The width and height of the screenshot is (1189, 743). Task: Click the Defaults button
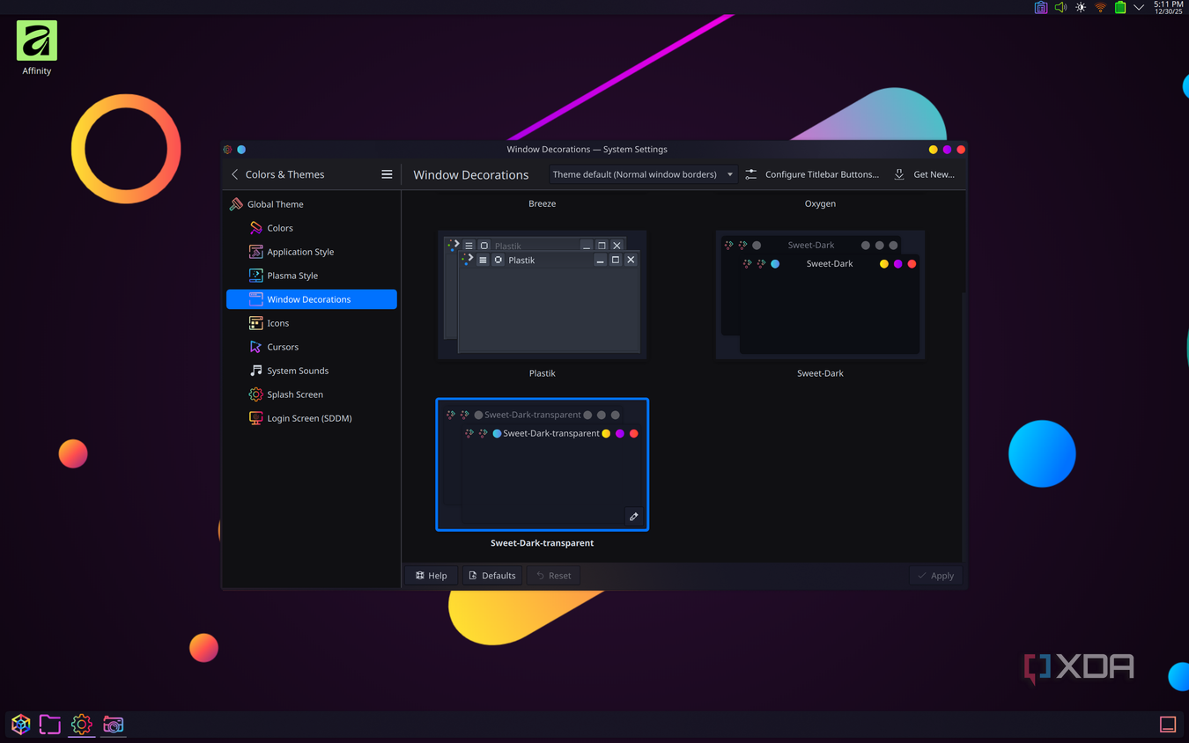coord(492,576)
